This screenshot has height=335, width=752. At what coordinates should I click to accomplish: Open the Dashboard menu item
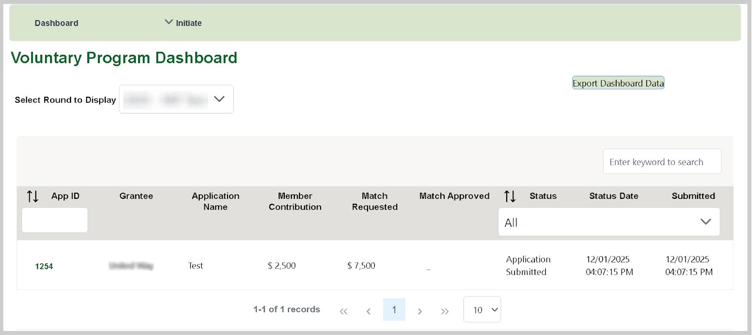56,23
